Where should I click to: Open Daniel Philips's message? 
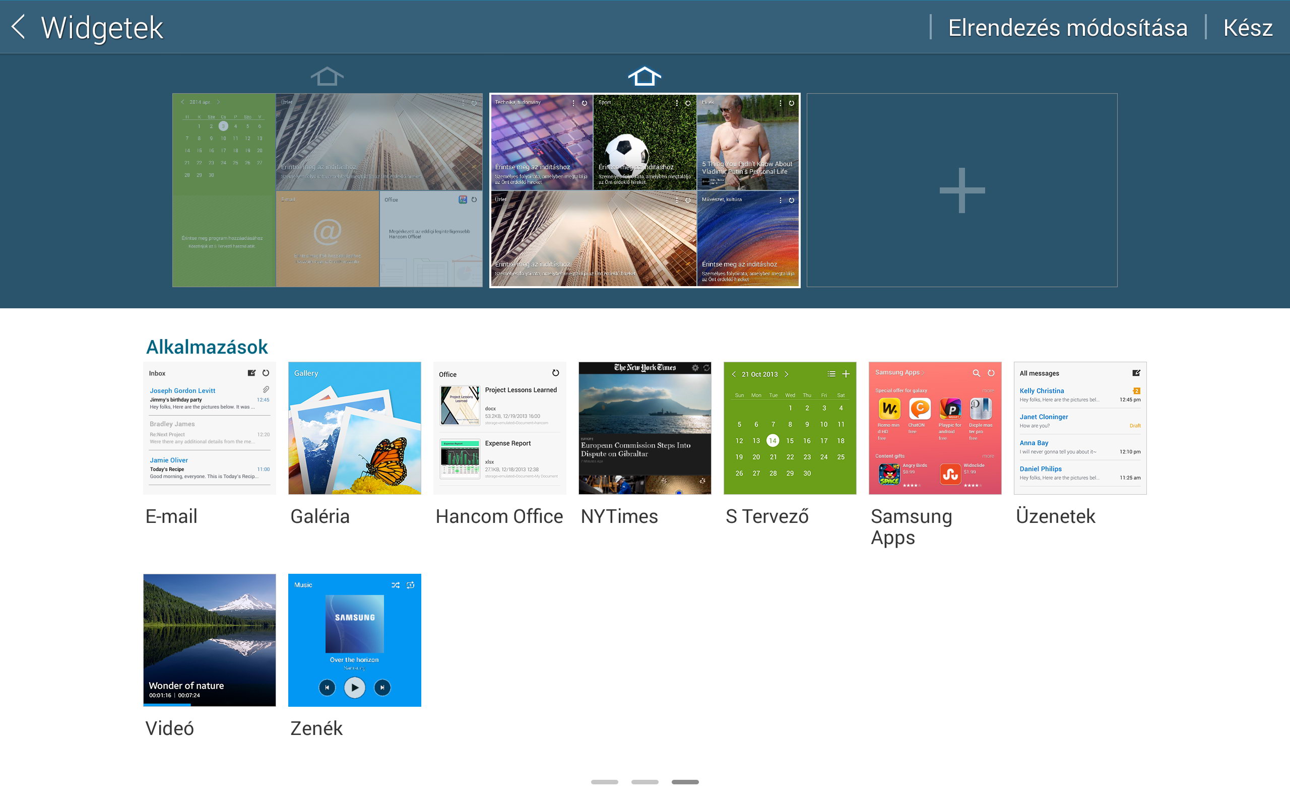[1080, 474]
